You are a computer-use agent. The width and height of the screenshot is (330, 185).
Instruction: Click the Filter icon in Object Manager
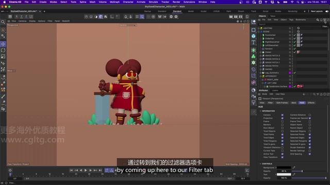click(325, 20)
